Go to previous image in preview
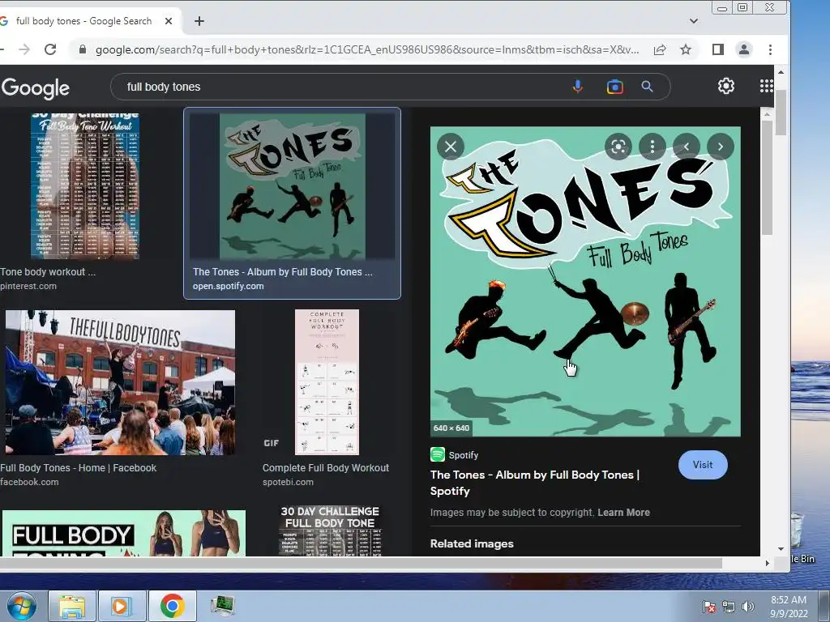Image resolution: width=830 pixels, height=622 pixels. coord(687,147)
